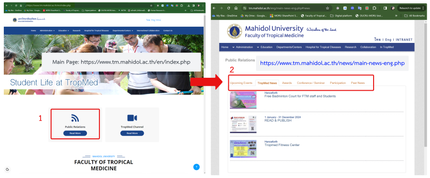Open Hospital for Tropical Diseases in right navbar
Image resolution: width=430 pixels, height=178 pixels.
tap(323, 47)
